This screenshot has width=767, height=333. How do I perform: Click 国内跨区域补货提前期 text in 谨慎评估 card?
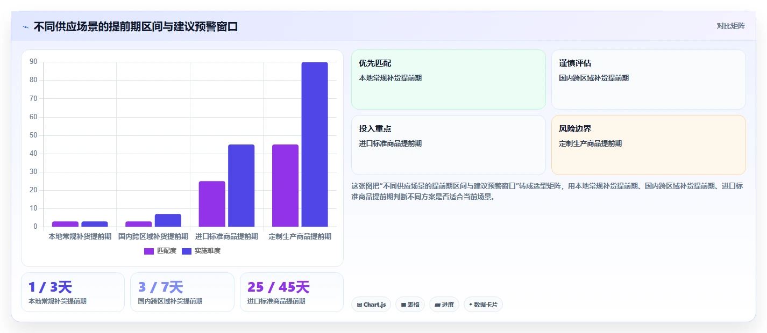click(x=594, y=78)
